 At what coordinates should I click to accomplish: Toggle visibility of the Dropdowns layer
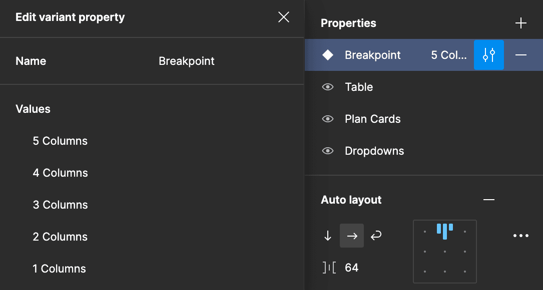click(328, 151)
